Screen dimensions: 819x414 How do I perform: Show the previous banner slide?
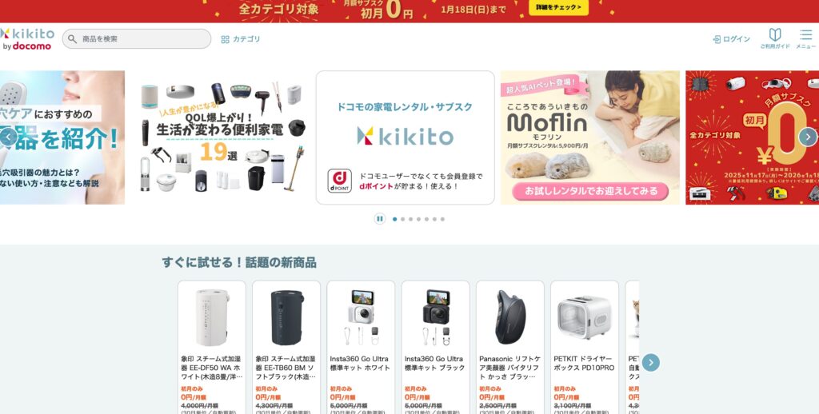click(8, 137)
